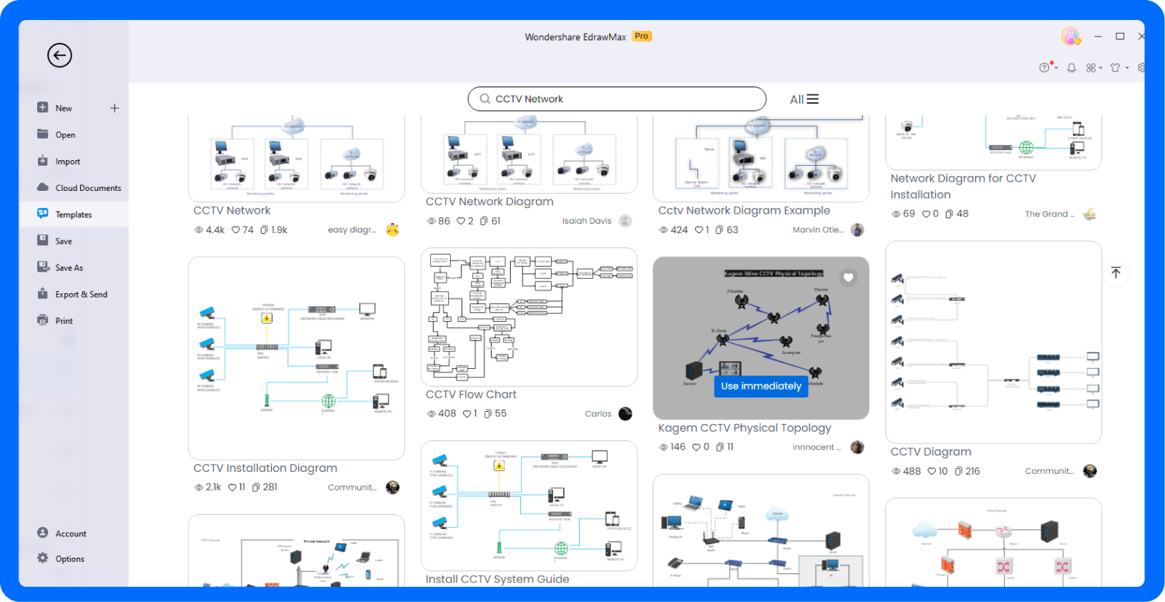Like the CCTV Flow Chart heart

click(x=467, y=414)
